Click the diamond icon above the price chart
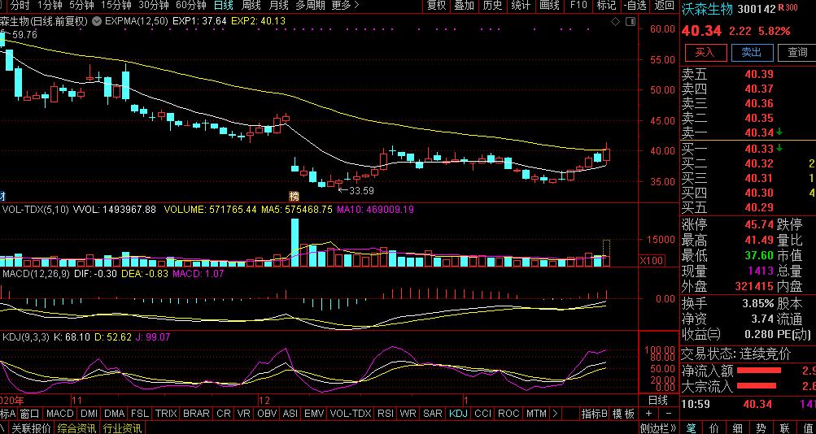The image size is (816, 434). (x=616, y=21)
